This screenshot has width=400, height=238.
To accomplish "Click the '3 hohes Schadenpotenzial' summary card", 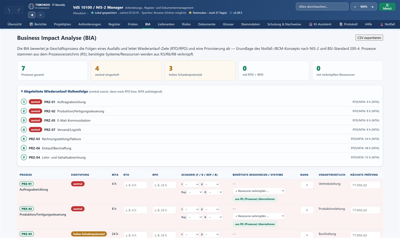I will pyautogui.click(x=200, y=71).
